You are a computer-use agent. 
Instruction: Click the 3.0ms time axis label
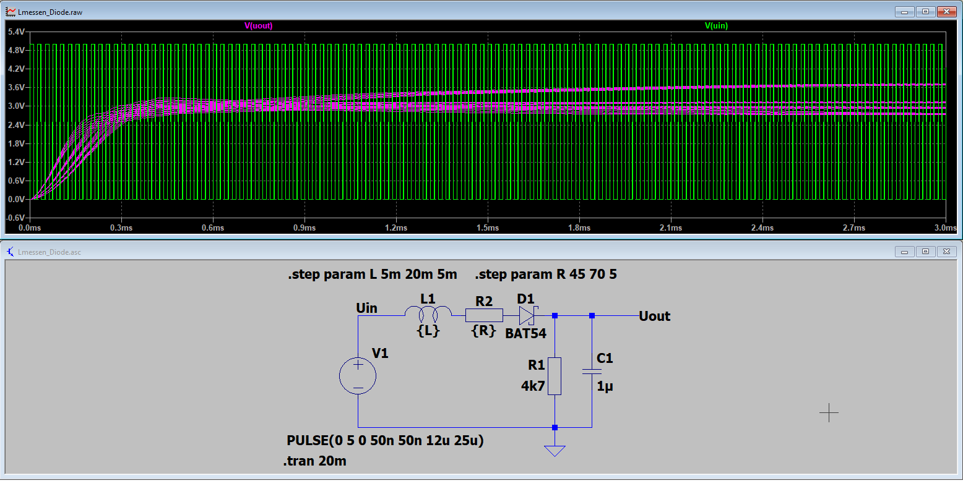click(x=945, y=228)
